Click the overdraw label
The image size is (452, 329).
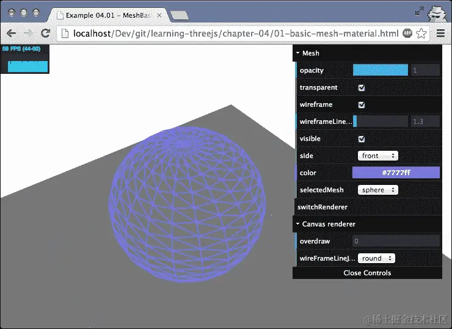[315, 241]
